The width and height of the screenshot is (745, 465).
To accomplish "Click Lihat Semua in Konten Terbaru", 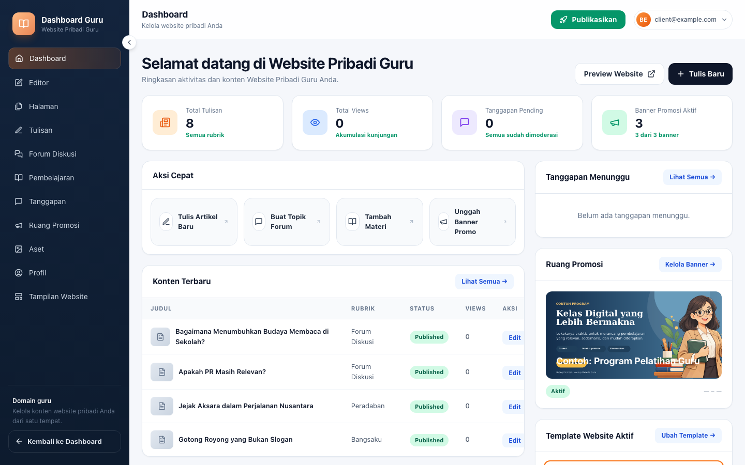I will click(484, 282).
